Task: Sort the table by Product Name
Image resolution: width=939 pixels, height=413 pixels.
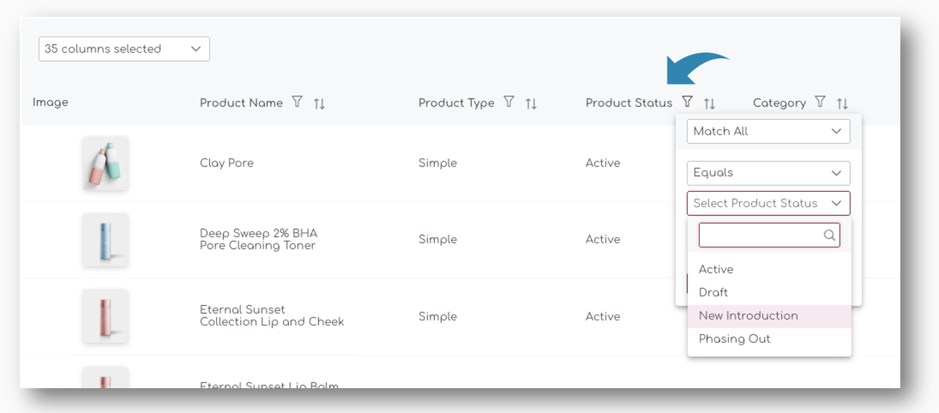Action: coord(319,104)
